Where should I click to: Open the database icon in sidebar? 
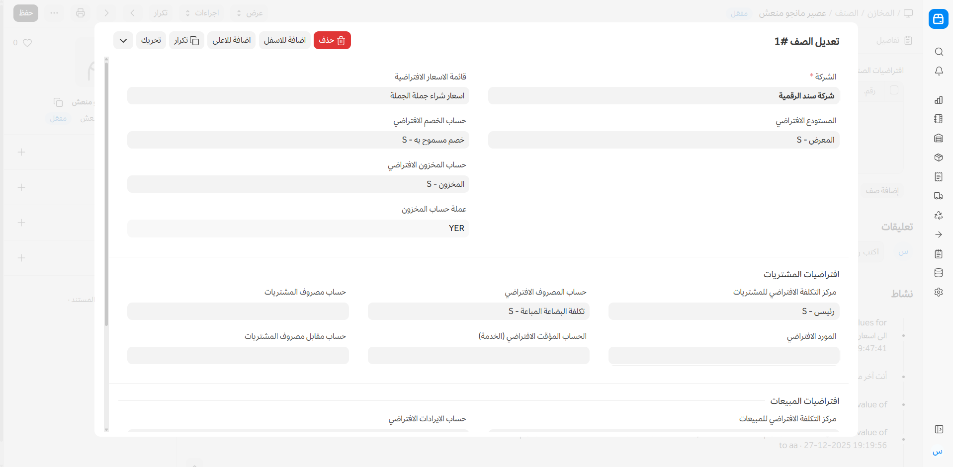coord(939,273)
